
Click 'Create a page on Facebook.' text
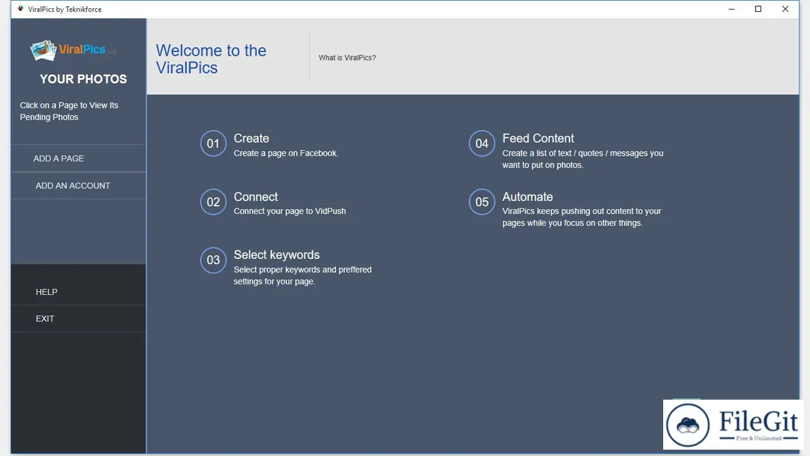pos(286,153)
